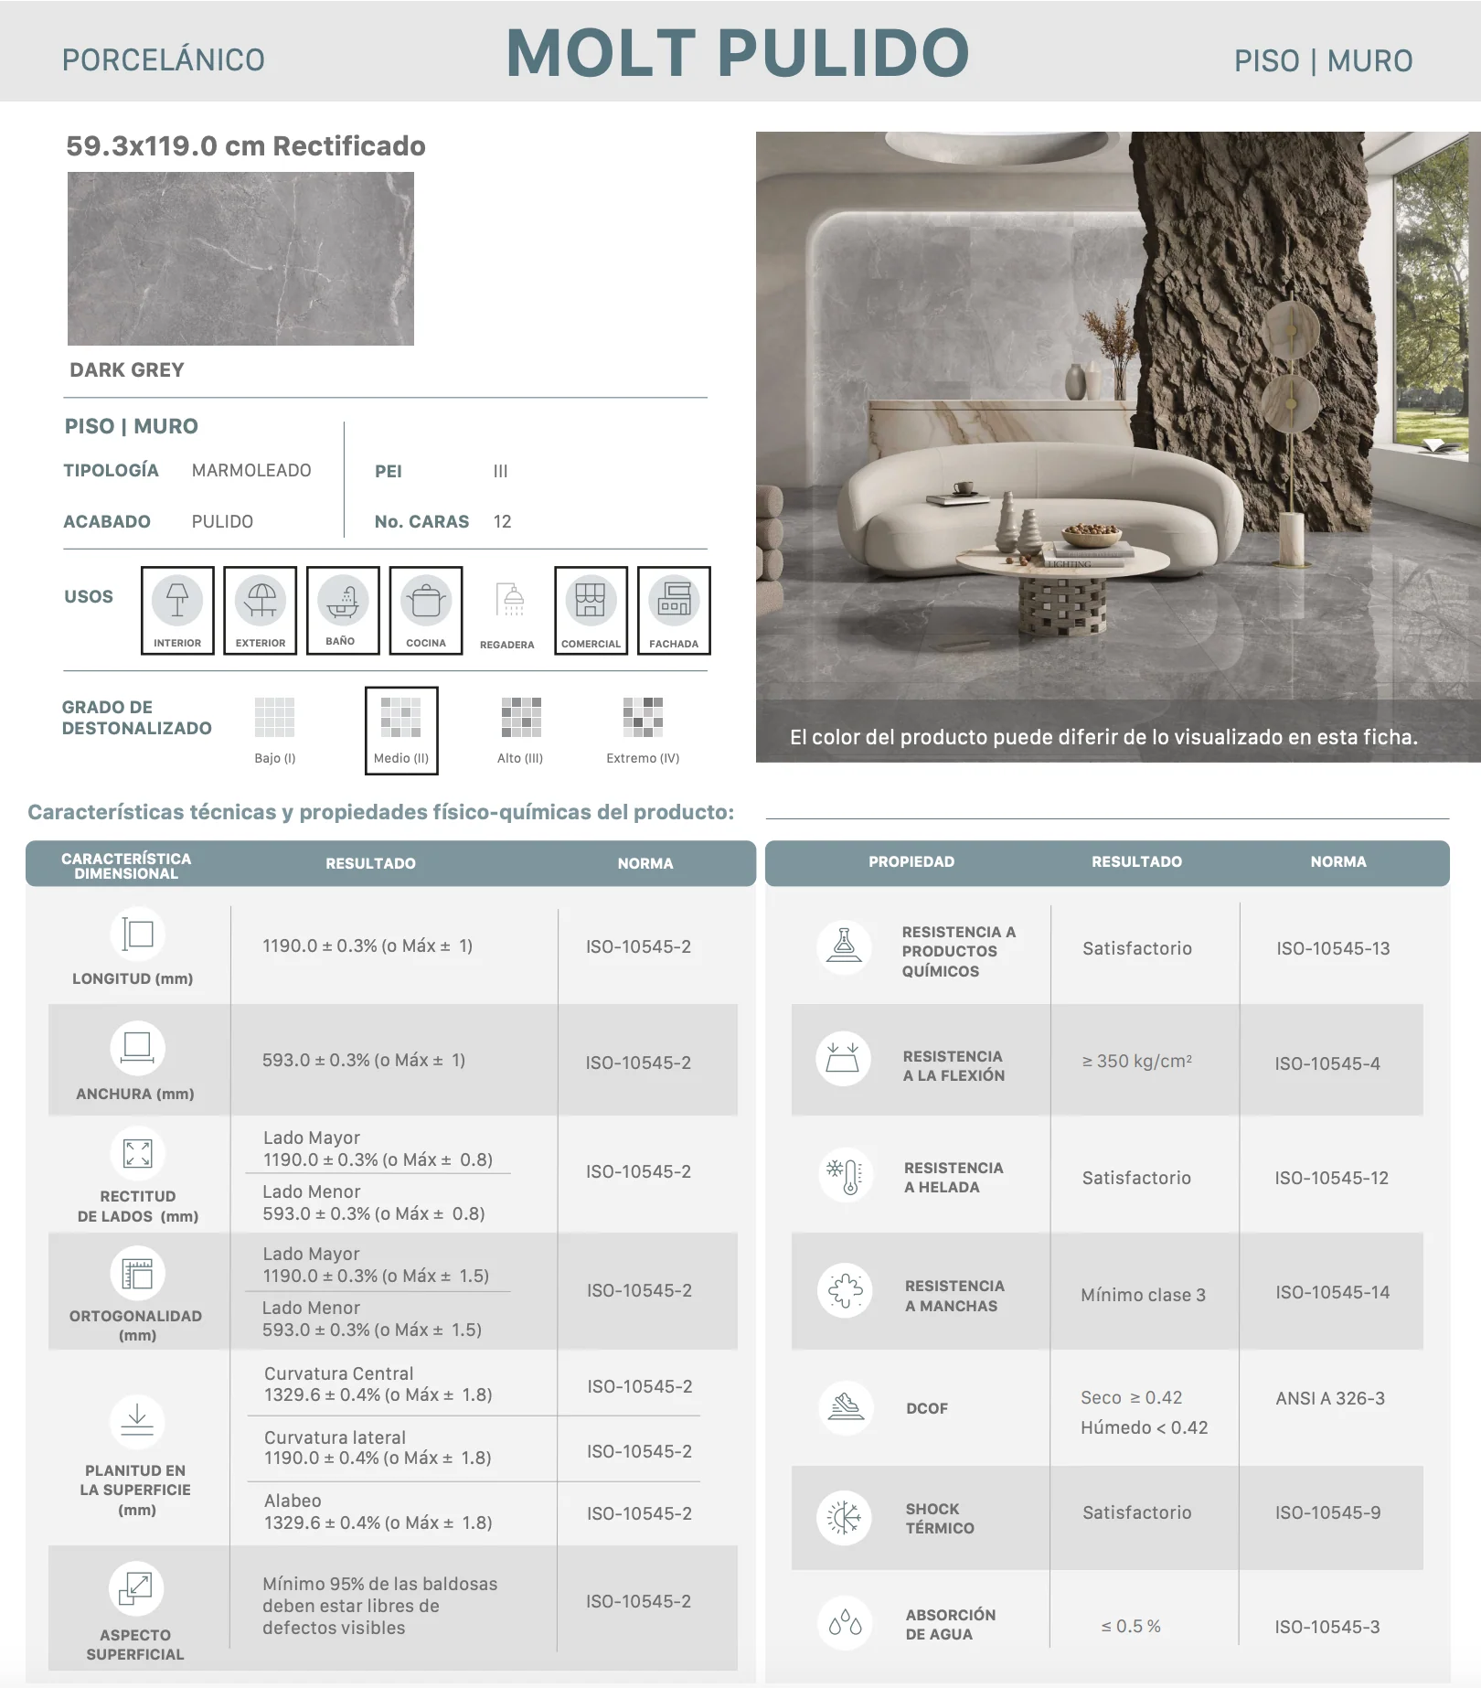Click the ISO-10545-3 norm
1481x1688 pixels.
click(1327, 1627)
